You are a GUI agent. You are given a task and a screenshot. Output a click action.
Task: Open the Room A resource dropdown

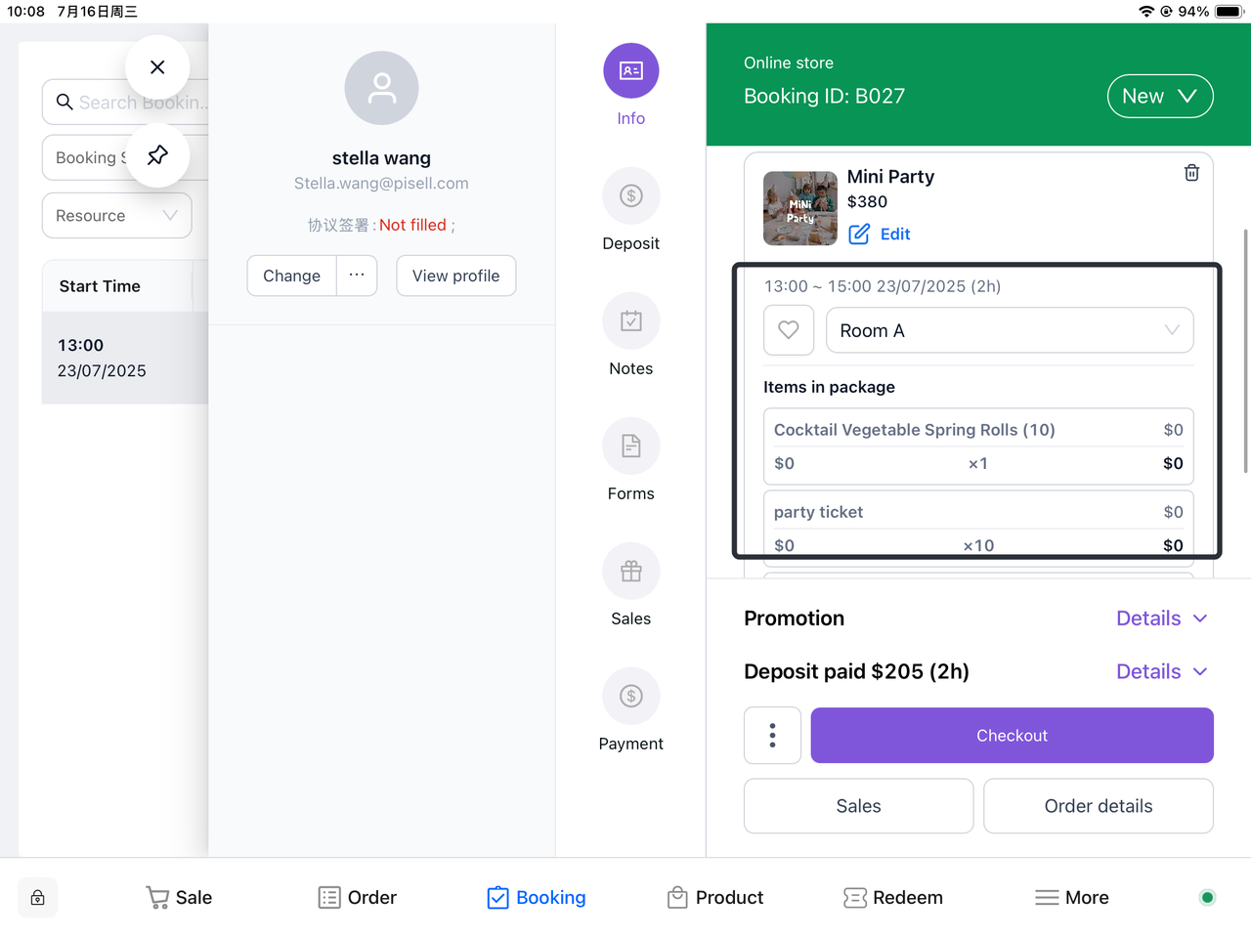click(1009, 331)
